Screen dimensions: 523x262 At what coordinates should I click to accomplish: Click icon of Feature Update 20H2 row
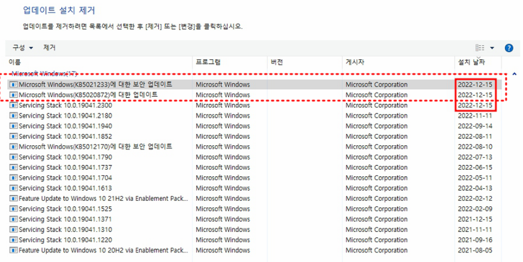click(x=14, y=250)
